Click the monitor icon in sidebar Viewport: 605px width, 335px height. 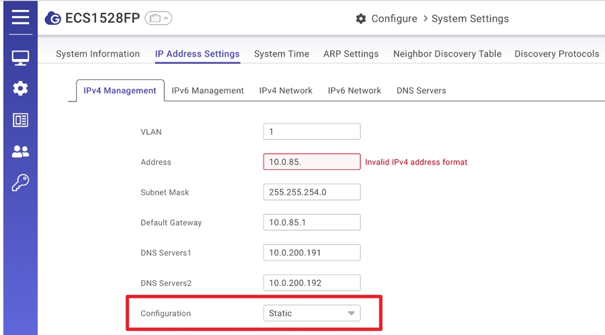click(x=20, y=58)
